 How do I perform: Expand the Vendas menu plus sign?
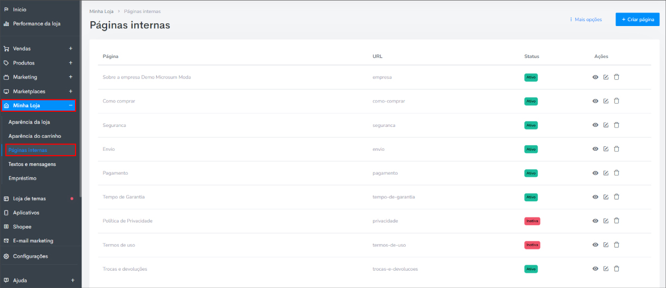(71, 49)
